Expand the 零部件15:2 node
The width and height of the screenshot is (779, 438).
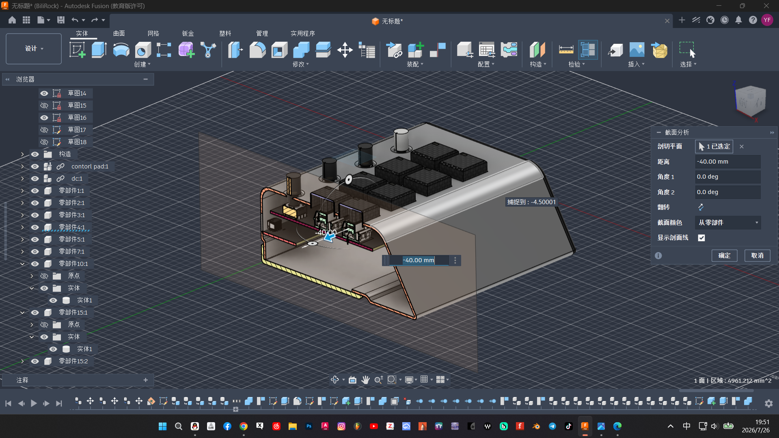[x=23, y=361]
